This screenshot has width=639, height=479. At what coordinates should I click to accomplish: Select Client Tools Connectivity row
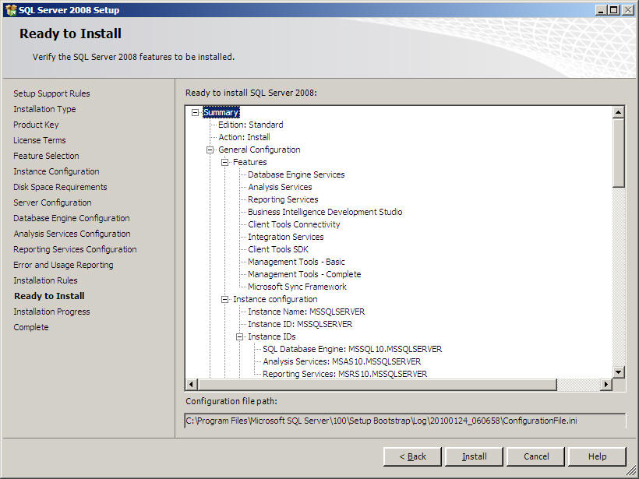tap(294, 224)
